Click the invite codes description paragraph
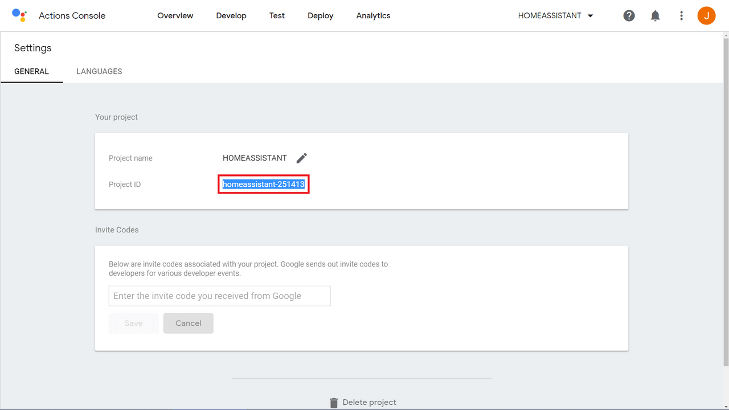This screenshot has width=729, height=410. click(x=248, y=269)
